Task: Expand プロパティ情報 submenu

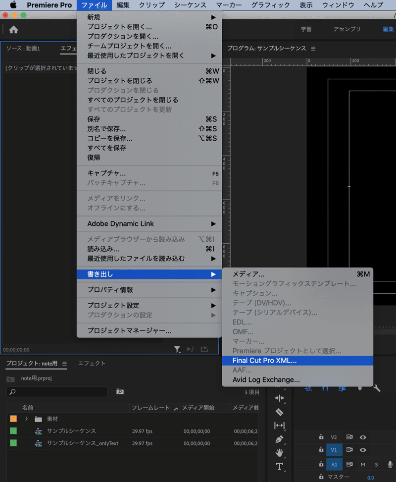Action: pyautogui.click(x=213, y=290)
